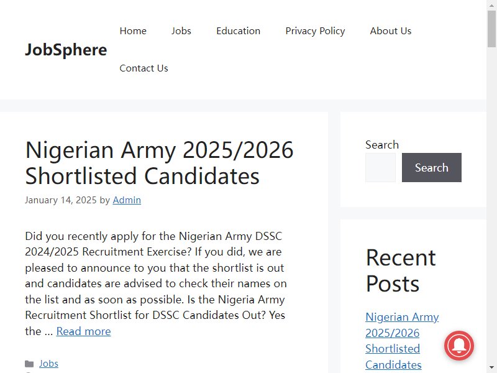Open the Home menu item
This screenshot has height=373, width=497.
pos(133,30)
